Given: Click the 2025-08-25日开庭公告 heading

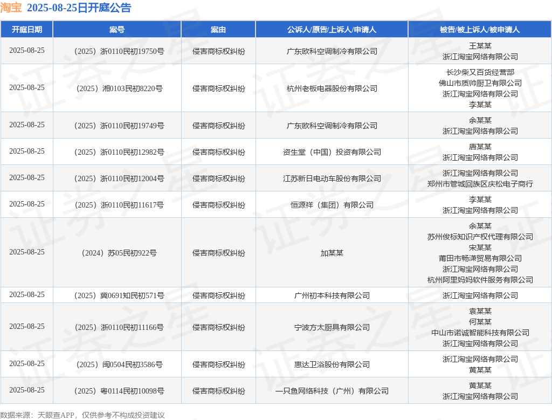Looking at the screenshot, I should (x=79, y=8).
